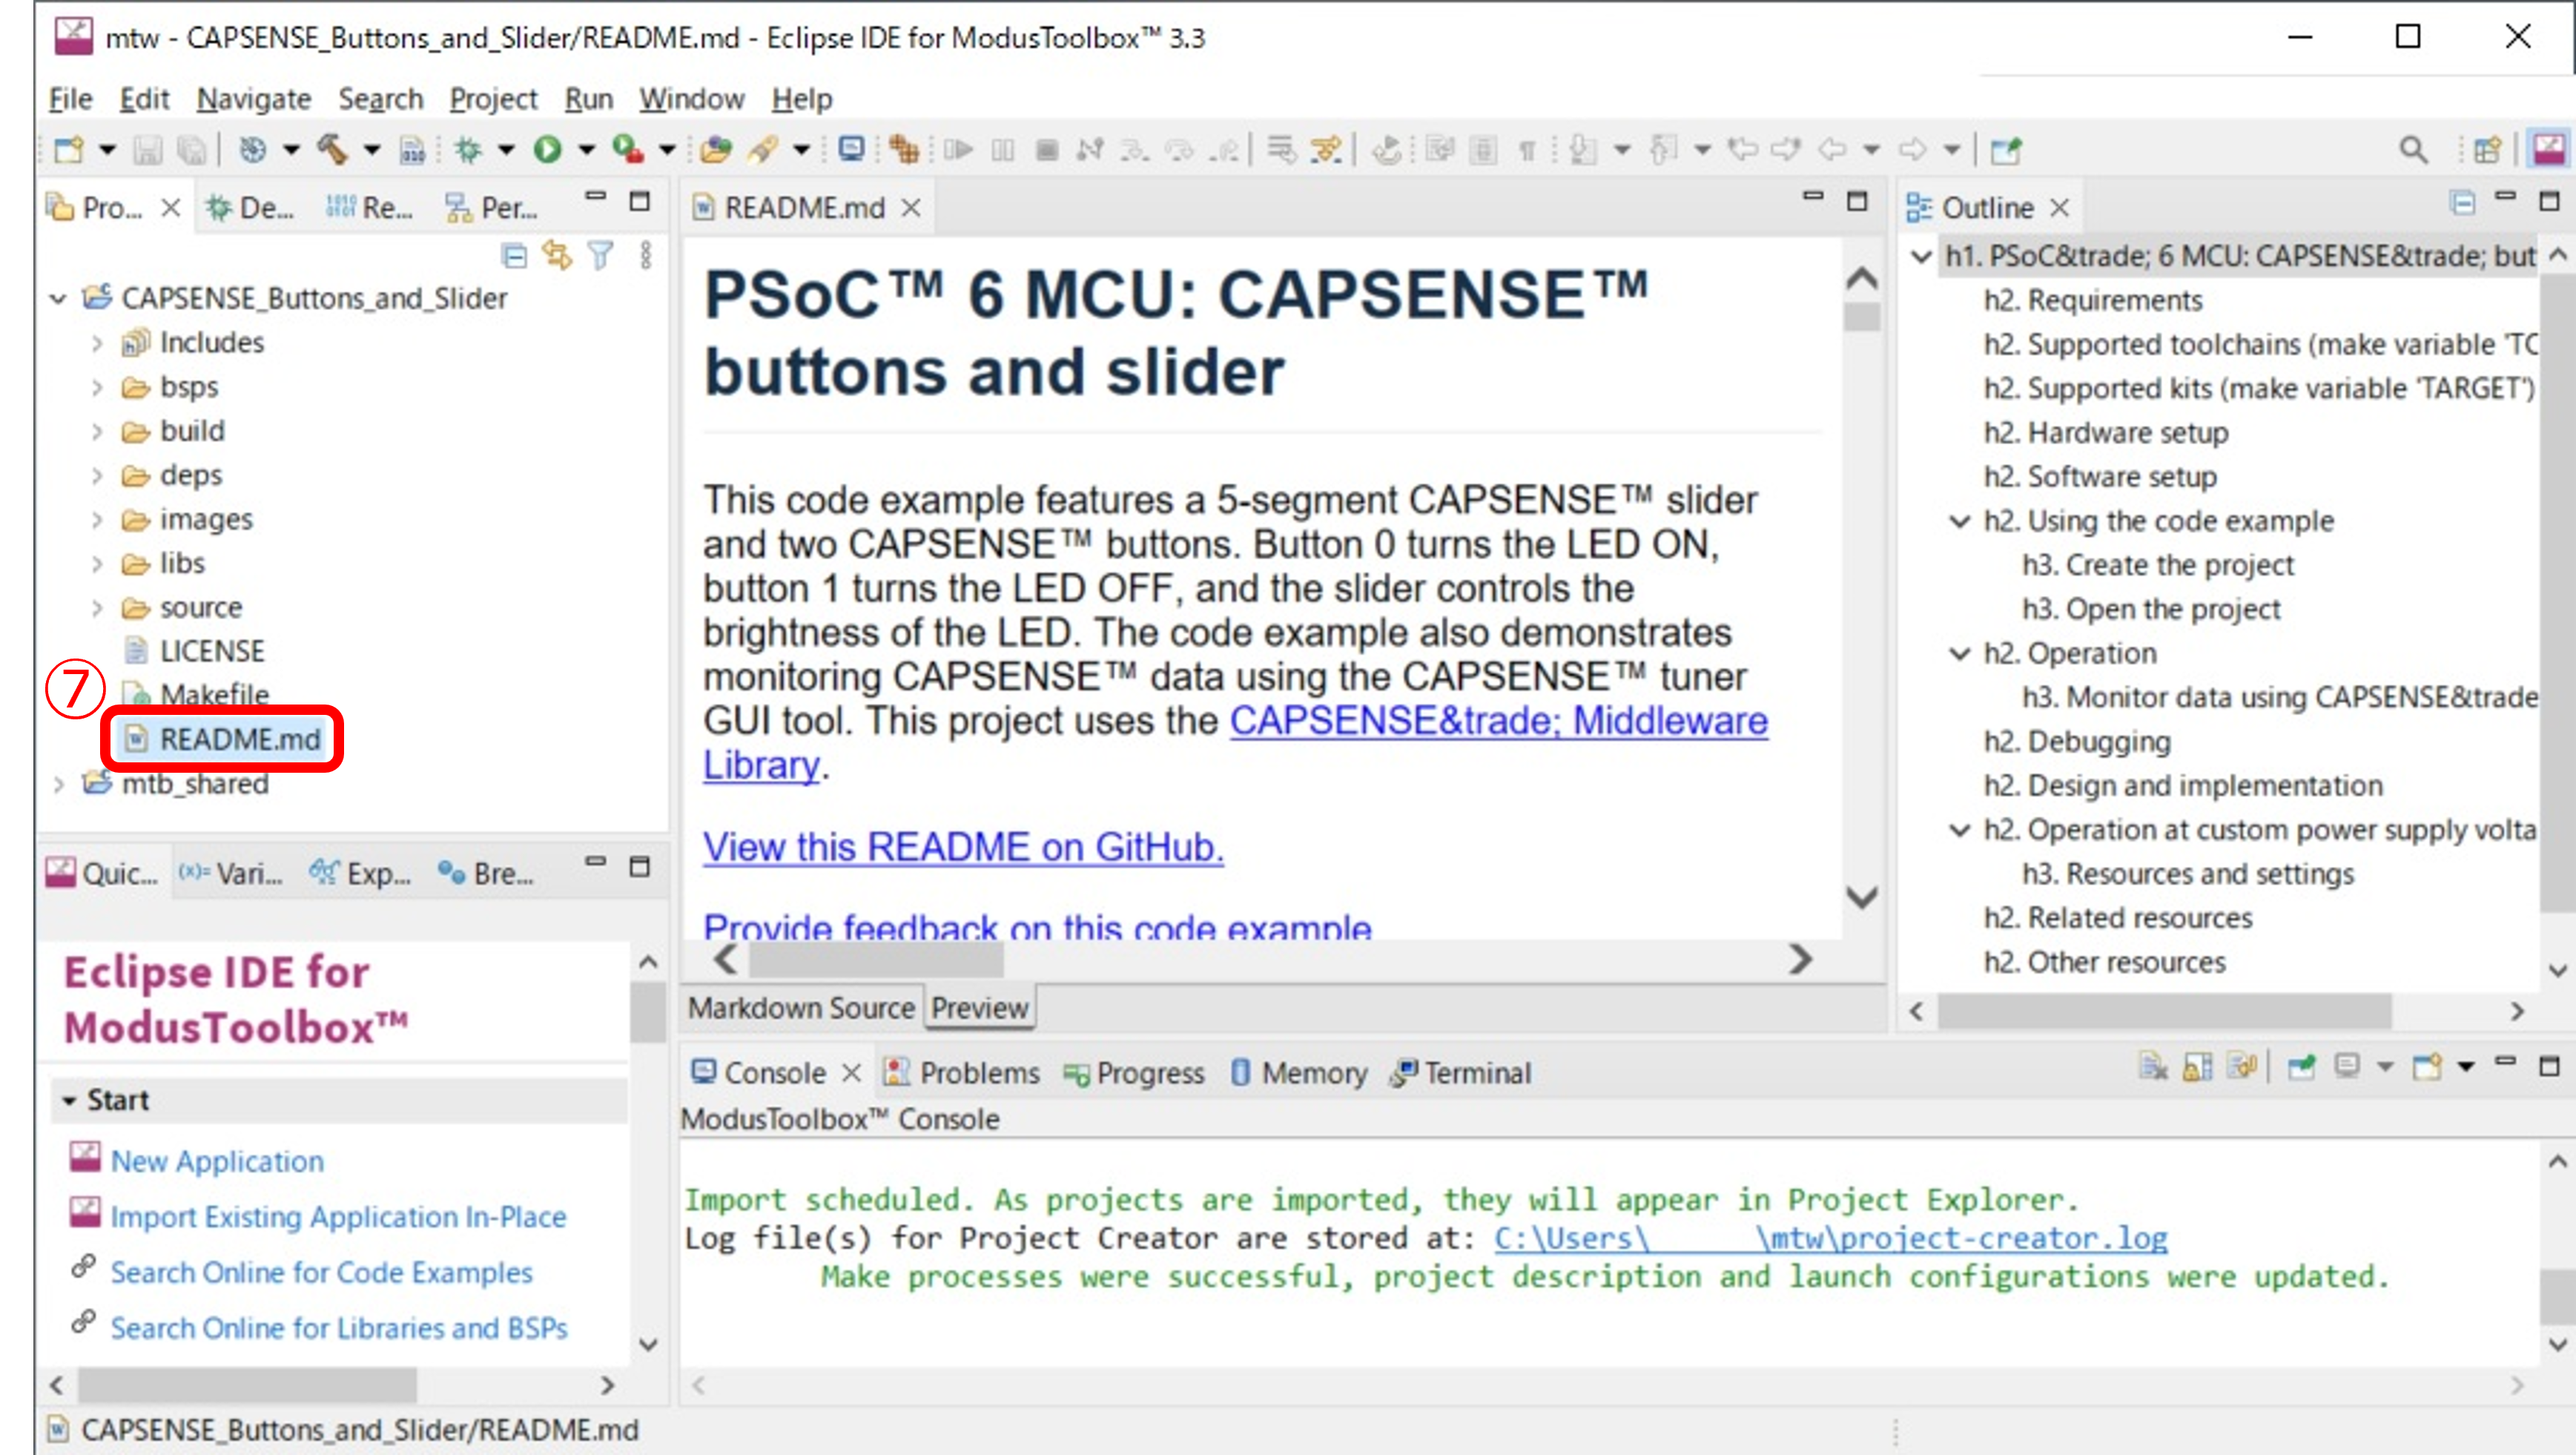
Task: Click the flashlight Search toolbar icon
Action: 762,150
